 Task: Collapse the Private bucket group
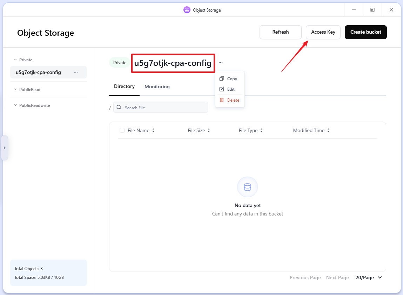15,60
